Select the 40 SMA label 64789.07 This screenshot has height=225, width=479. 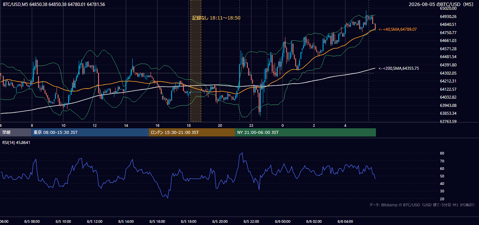coord(398,29)
